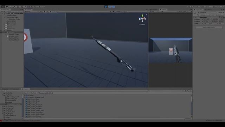Collapse the Transform component
The width and height of the screenshot is (225, 127).
click(x=194, y=17)
